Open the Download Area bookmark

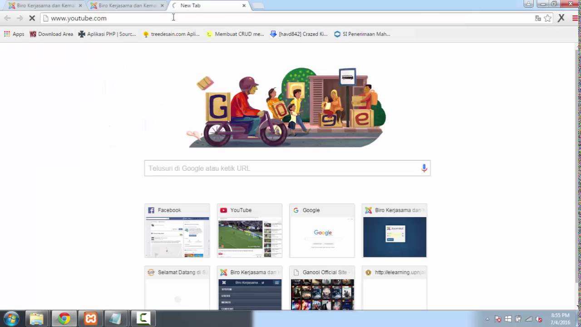[51, 34]
